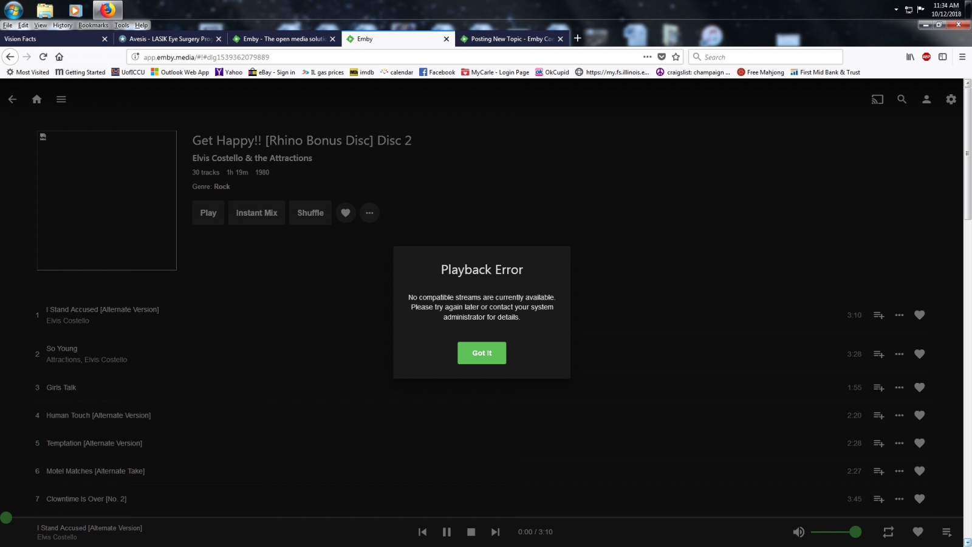Switch to Posting New Topic tab

(x=512, y=39)
